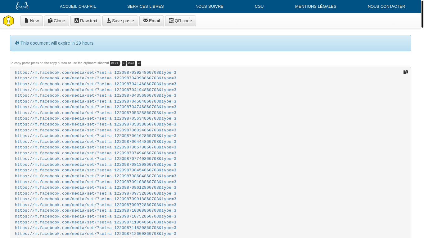Open the link ending 122098709108860703&type=3
Viewport: 424px width, 238px height.
[96, 182]
